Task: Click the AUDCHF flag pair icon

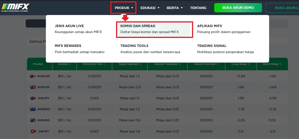Action: pos(33,87)
